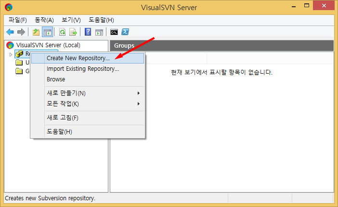Launch the PowerShell toolbar icon
The width and height of the screenshot is (338, 207).
coord(125,32)
